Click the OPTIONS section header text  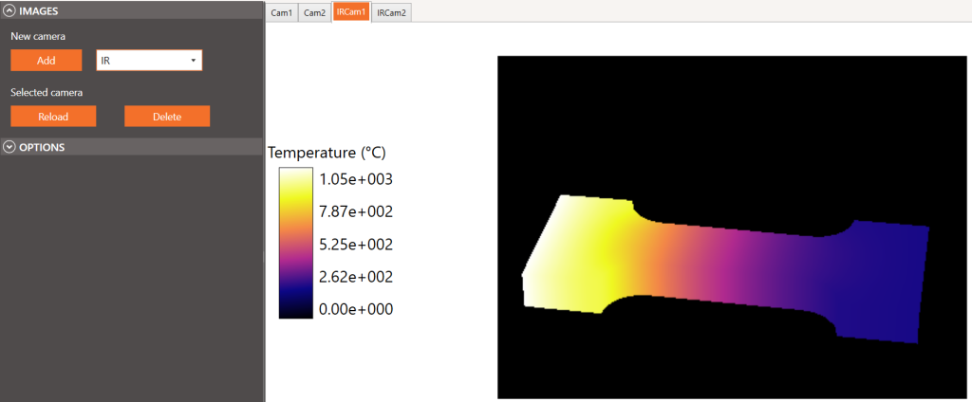(42, 147)
